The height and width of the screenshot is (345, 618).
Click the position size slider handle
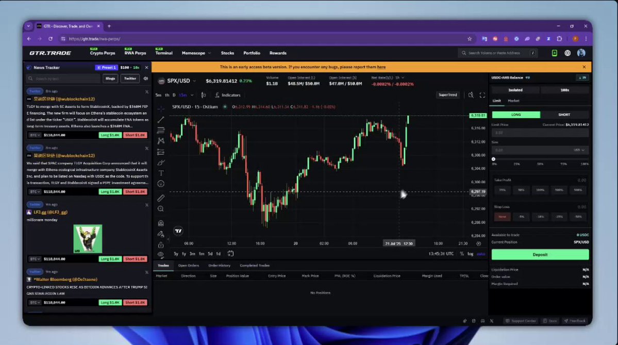coord(493,159)
